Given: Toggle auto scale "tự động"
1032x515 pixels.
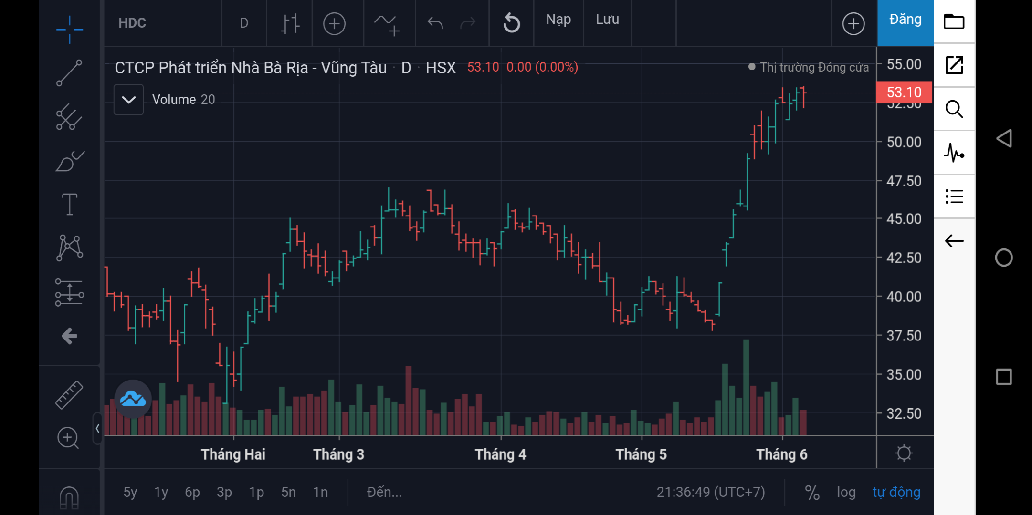Looking at the screenshot, I should click(x=896, y=492).
